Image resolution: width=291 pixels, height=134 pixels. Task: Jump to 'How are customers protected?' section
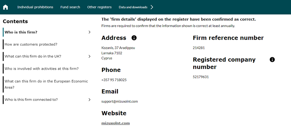click(31, 44)
